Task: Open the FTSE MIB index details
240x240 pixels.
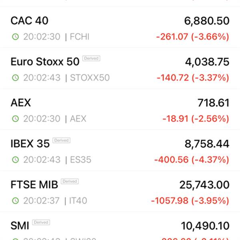Action: [34, 184]
